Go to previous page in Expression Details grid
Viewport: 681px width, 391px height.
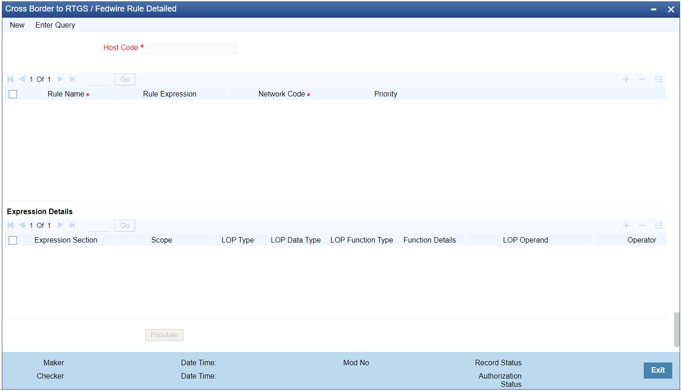click(x=22, y=225)
